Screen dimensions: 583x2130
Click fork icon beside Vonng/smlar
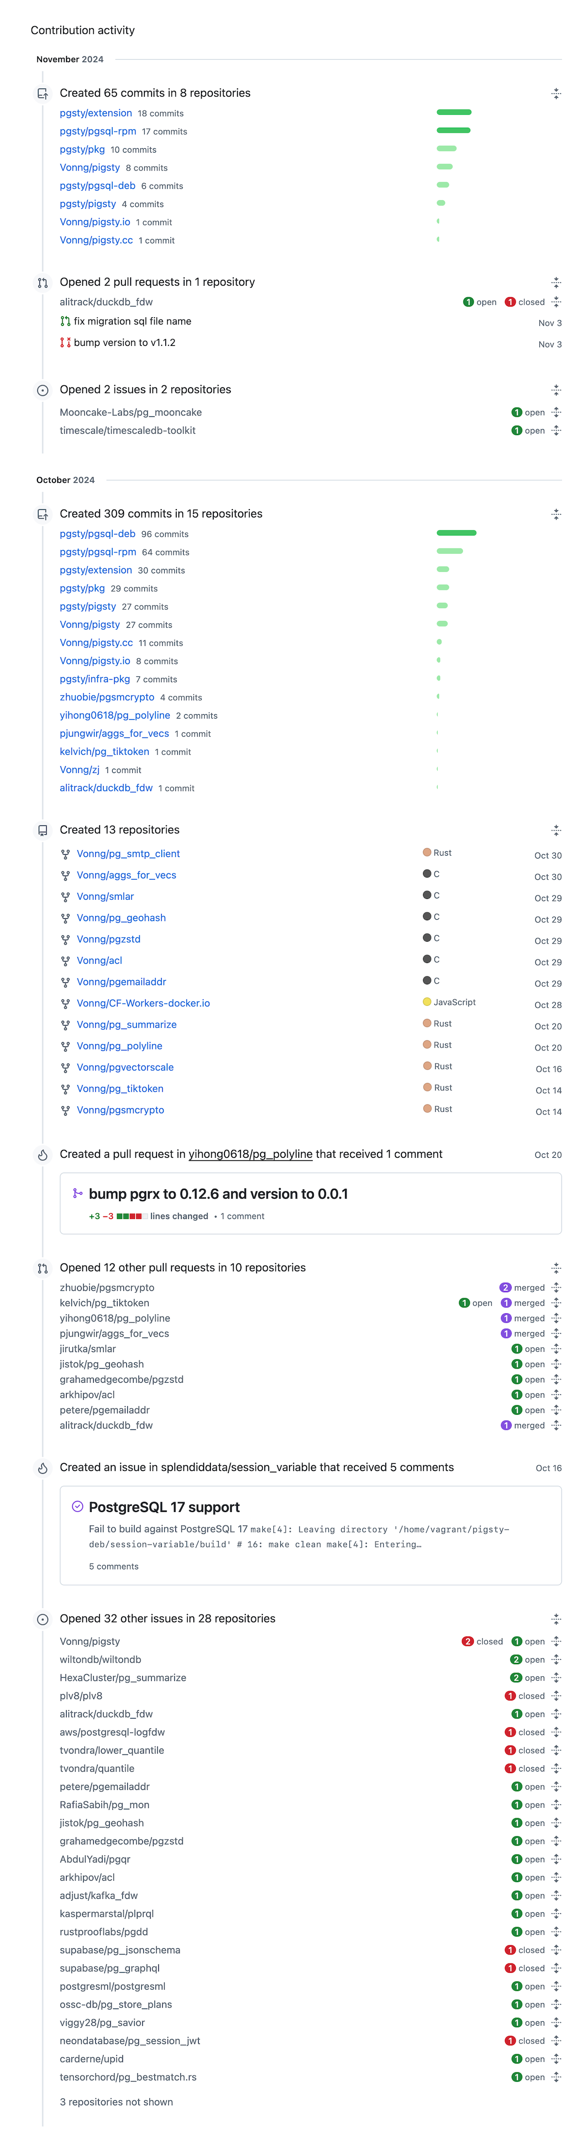65,897
